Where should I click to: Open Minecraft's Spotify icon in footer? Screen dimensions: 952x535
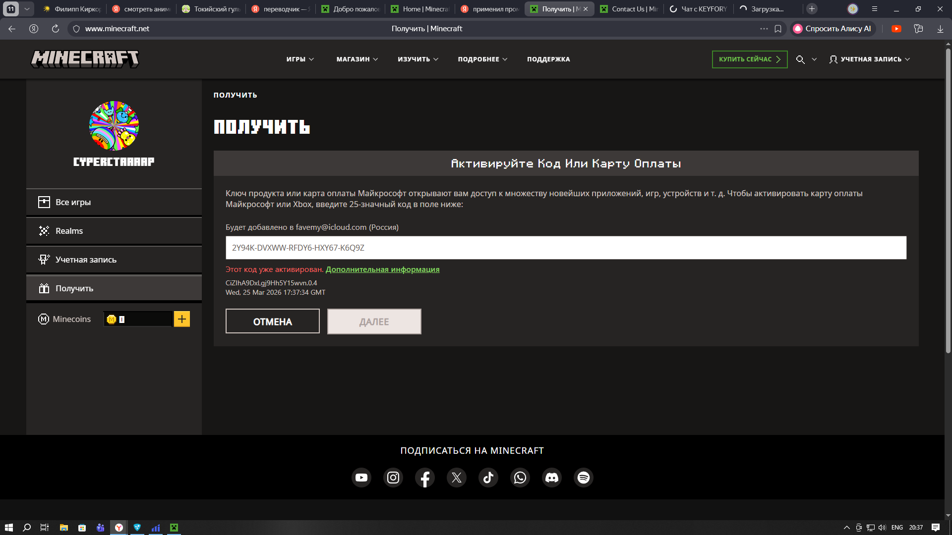584,478
